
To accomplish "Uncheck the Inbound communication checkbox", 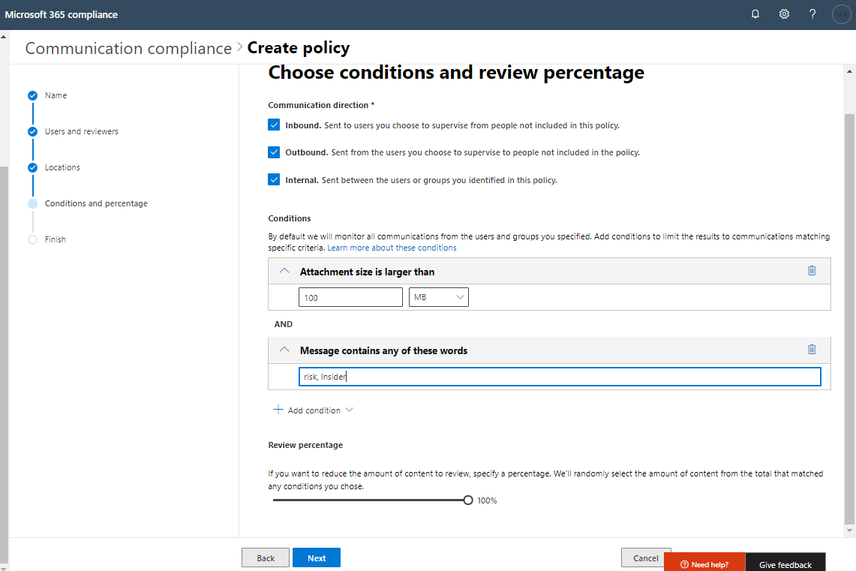I will pyautogui.click(x=275, y=125).
